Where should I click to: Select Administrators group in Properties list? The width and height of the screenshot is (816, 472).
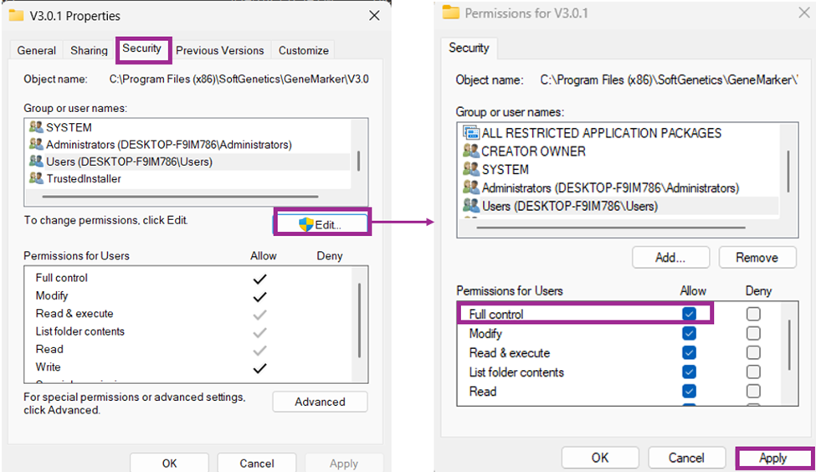click(x=168, y=144)
